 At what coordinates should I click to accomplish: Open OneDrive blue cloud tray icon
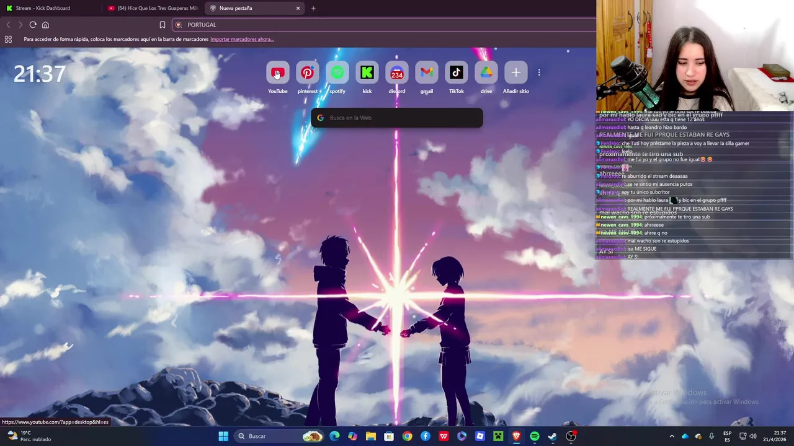point(685,436)
